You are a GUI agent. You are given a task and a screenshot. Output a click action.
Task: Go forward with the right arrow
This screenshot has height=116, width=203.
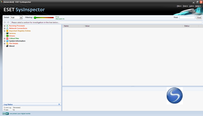(x=8, y=22)
